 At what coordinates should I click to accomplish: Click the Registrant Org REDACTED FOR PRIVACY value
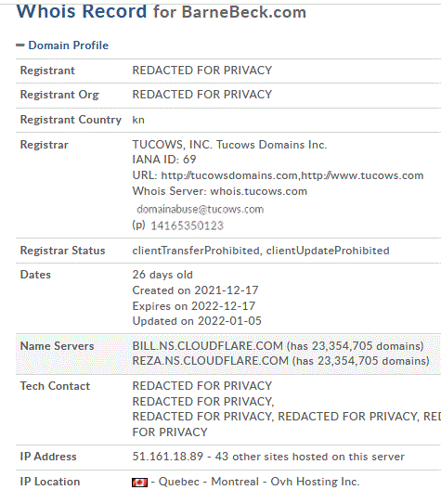point(202,95)
